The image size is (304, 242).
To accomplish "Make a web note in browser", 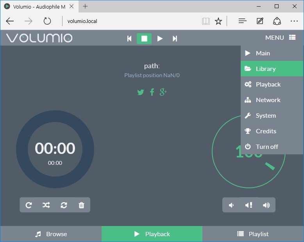I will coord(260,21).
